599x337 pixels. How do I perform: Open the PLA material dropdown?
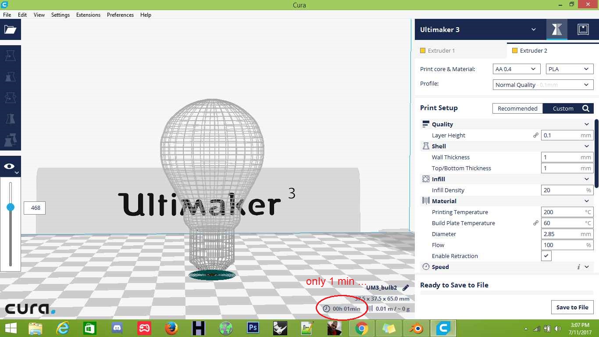tap(570, 69)
